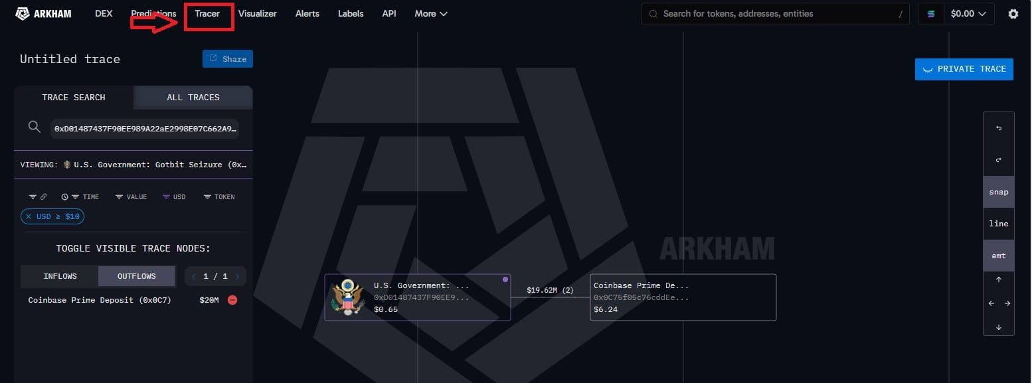Open the TIME filter dropdown
The height and width of the screenshot is (383, 1032).
tap(80, 197)
